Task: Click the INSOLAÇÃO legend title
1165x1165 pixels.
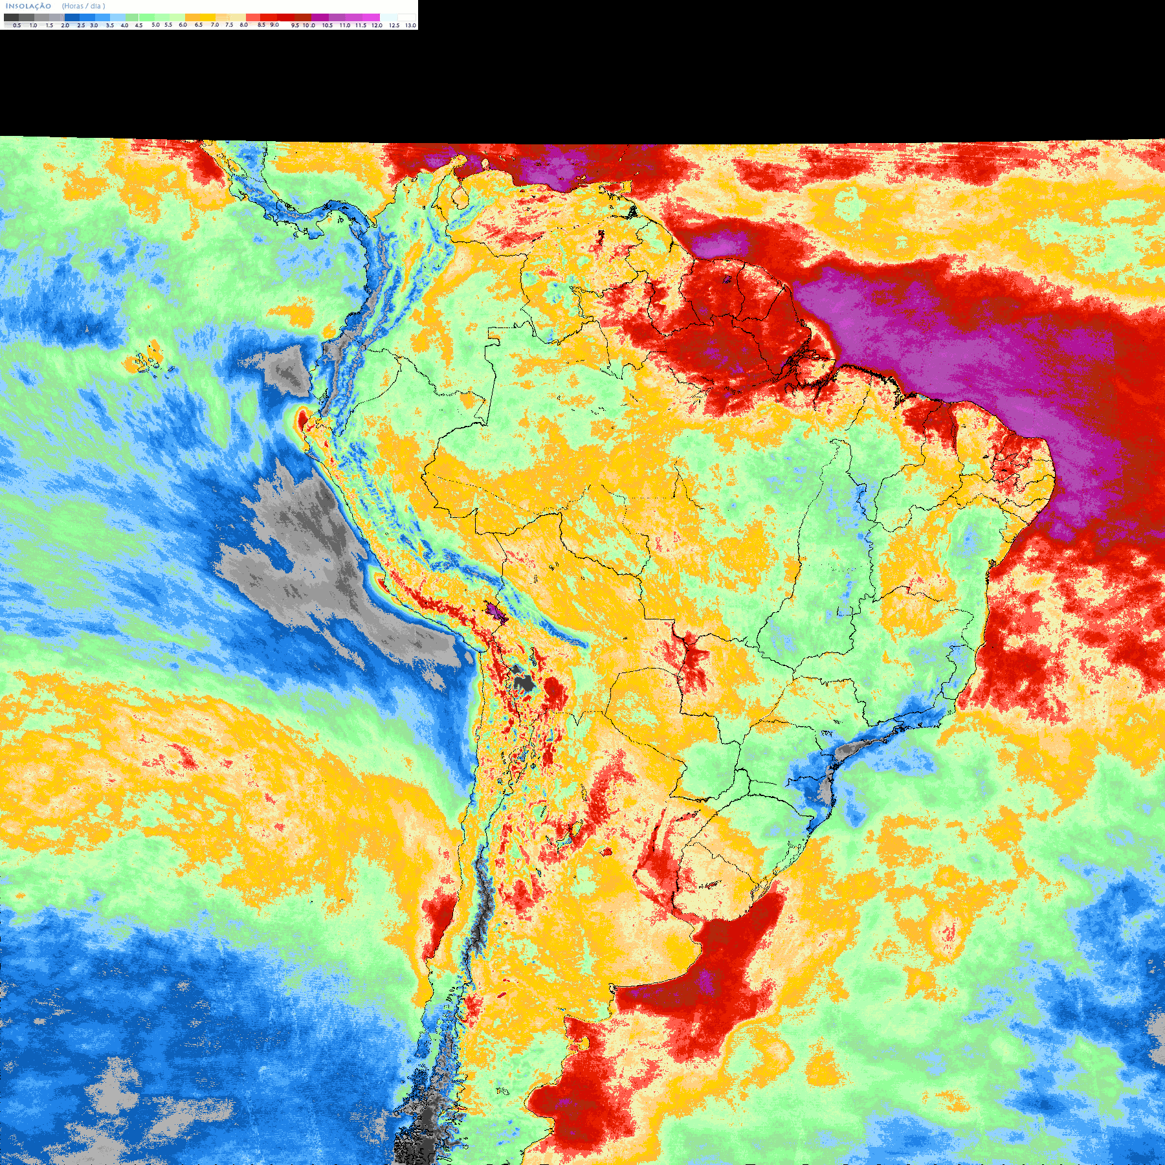Action: 28,6
